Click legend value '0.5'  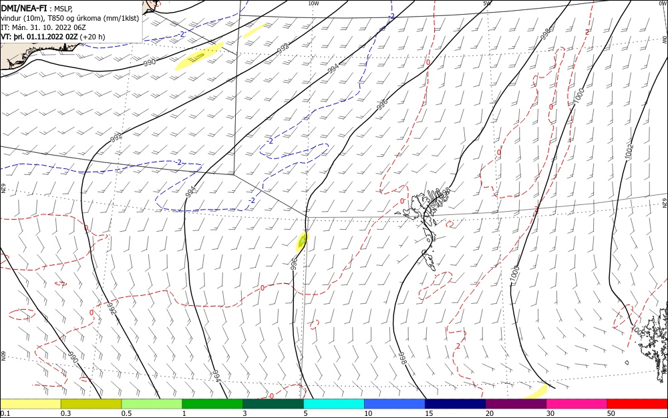[x=126, y=413]
